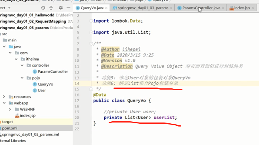Collapse the com package
The image size is (259, 145).
(10, 53)
